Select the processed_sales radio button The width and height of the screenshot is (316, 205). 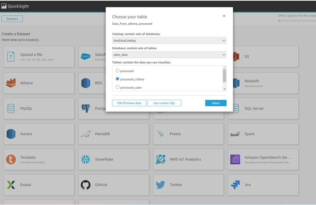pyautogui.click(x=117, y=87)
